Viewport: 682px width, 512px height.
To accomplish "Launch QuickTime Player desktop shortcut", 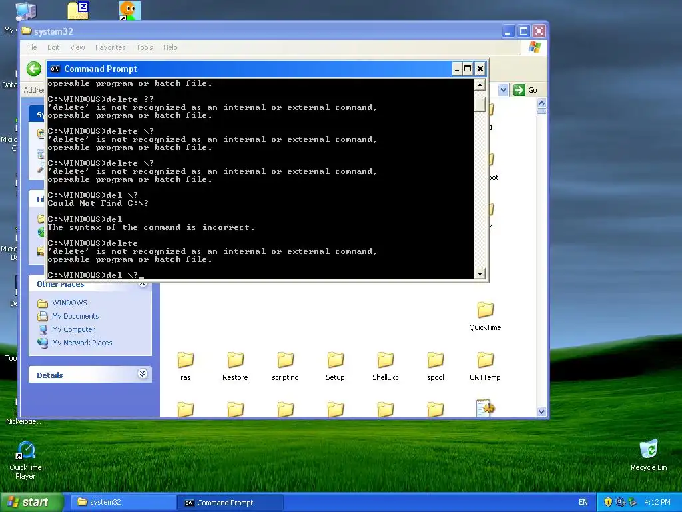I will [x=25, y=461].
